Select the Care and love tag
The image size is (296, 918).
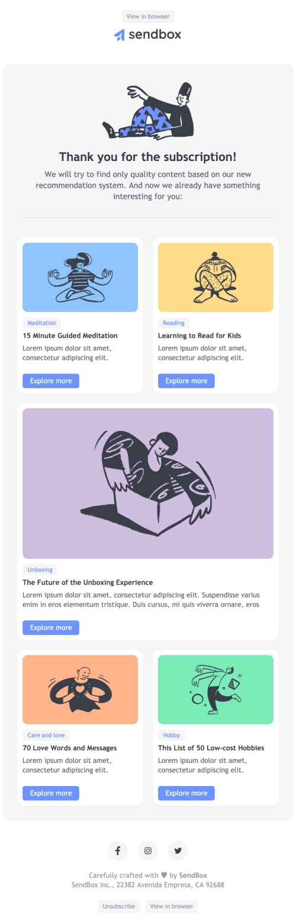[46, 735]
